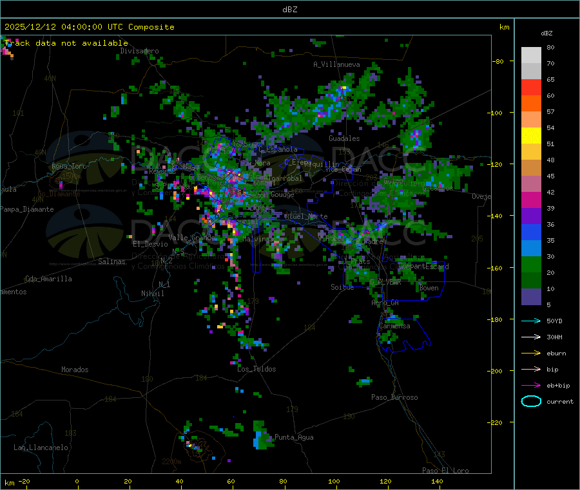Click the Aero_GA map label
This screenshot has width=580, height=490.
(x=385, y=303)
